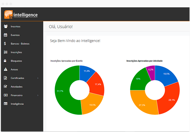Viewport: 190px width, 132px height.
Task: Click the Avisos warning triangle icon
Action: pos(5,69)
